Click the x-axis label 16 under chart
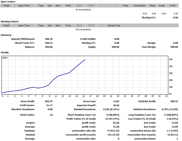The height and width of the screenshot is (141, 182). 84,96
